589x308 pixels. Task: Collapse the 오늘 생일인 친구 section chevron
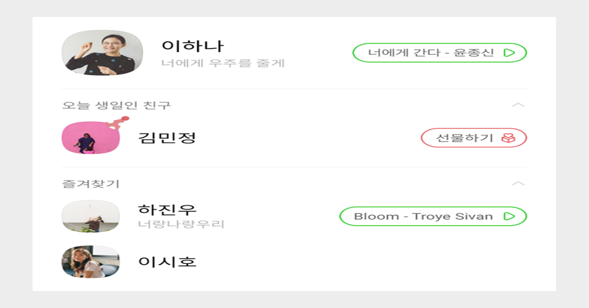[518, 105]
